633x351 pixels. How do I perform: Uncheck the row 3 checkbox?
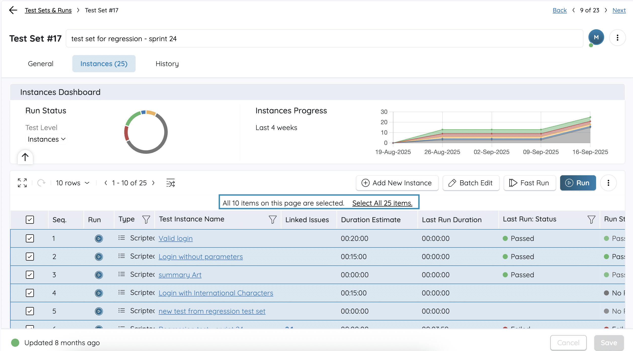(30, 275)
